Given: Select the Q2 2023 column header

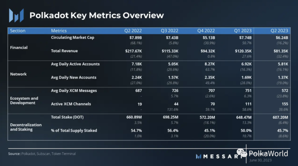Looking at the screenshot, I should [x=279, y=31].
